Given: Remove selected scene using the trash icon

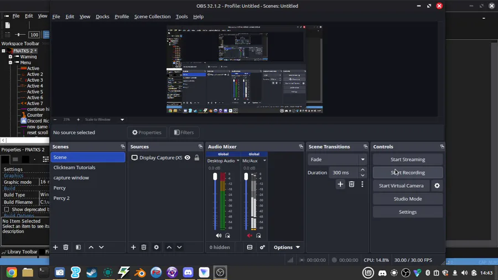Looking at the screenshot, I should pos(66,247).
